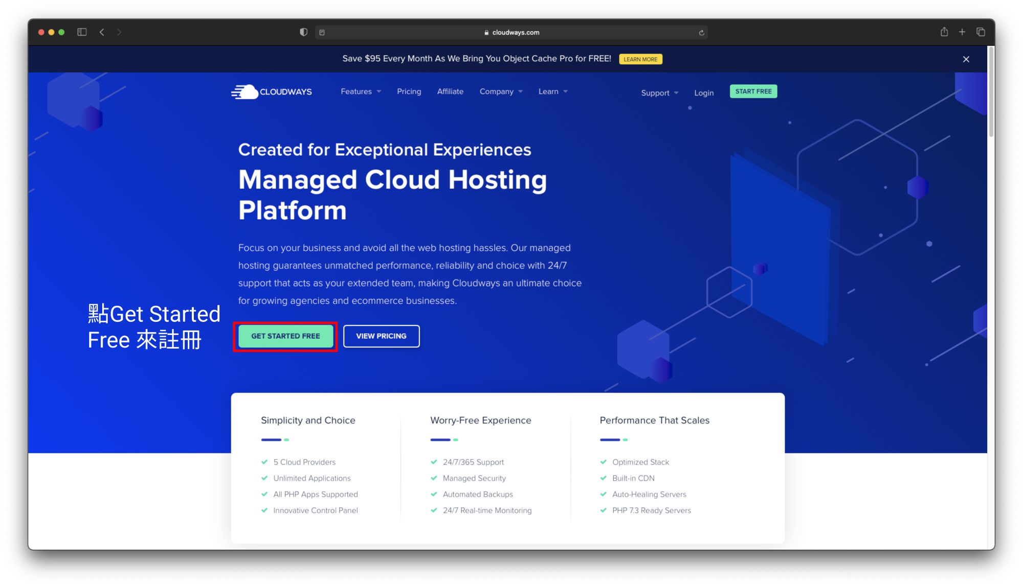Image resolution: width=1023 pixels, height=587 pixels.
Task: Click 'All PHP Apps Supported' text
Action: pos(316,495)
